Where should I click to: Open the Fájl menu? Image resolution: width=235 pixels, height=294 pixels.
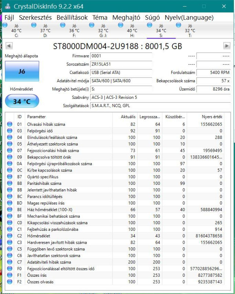click(x=9, y=18)
